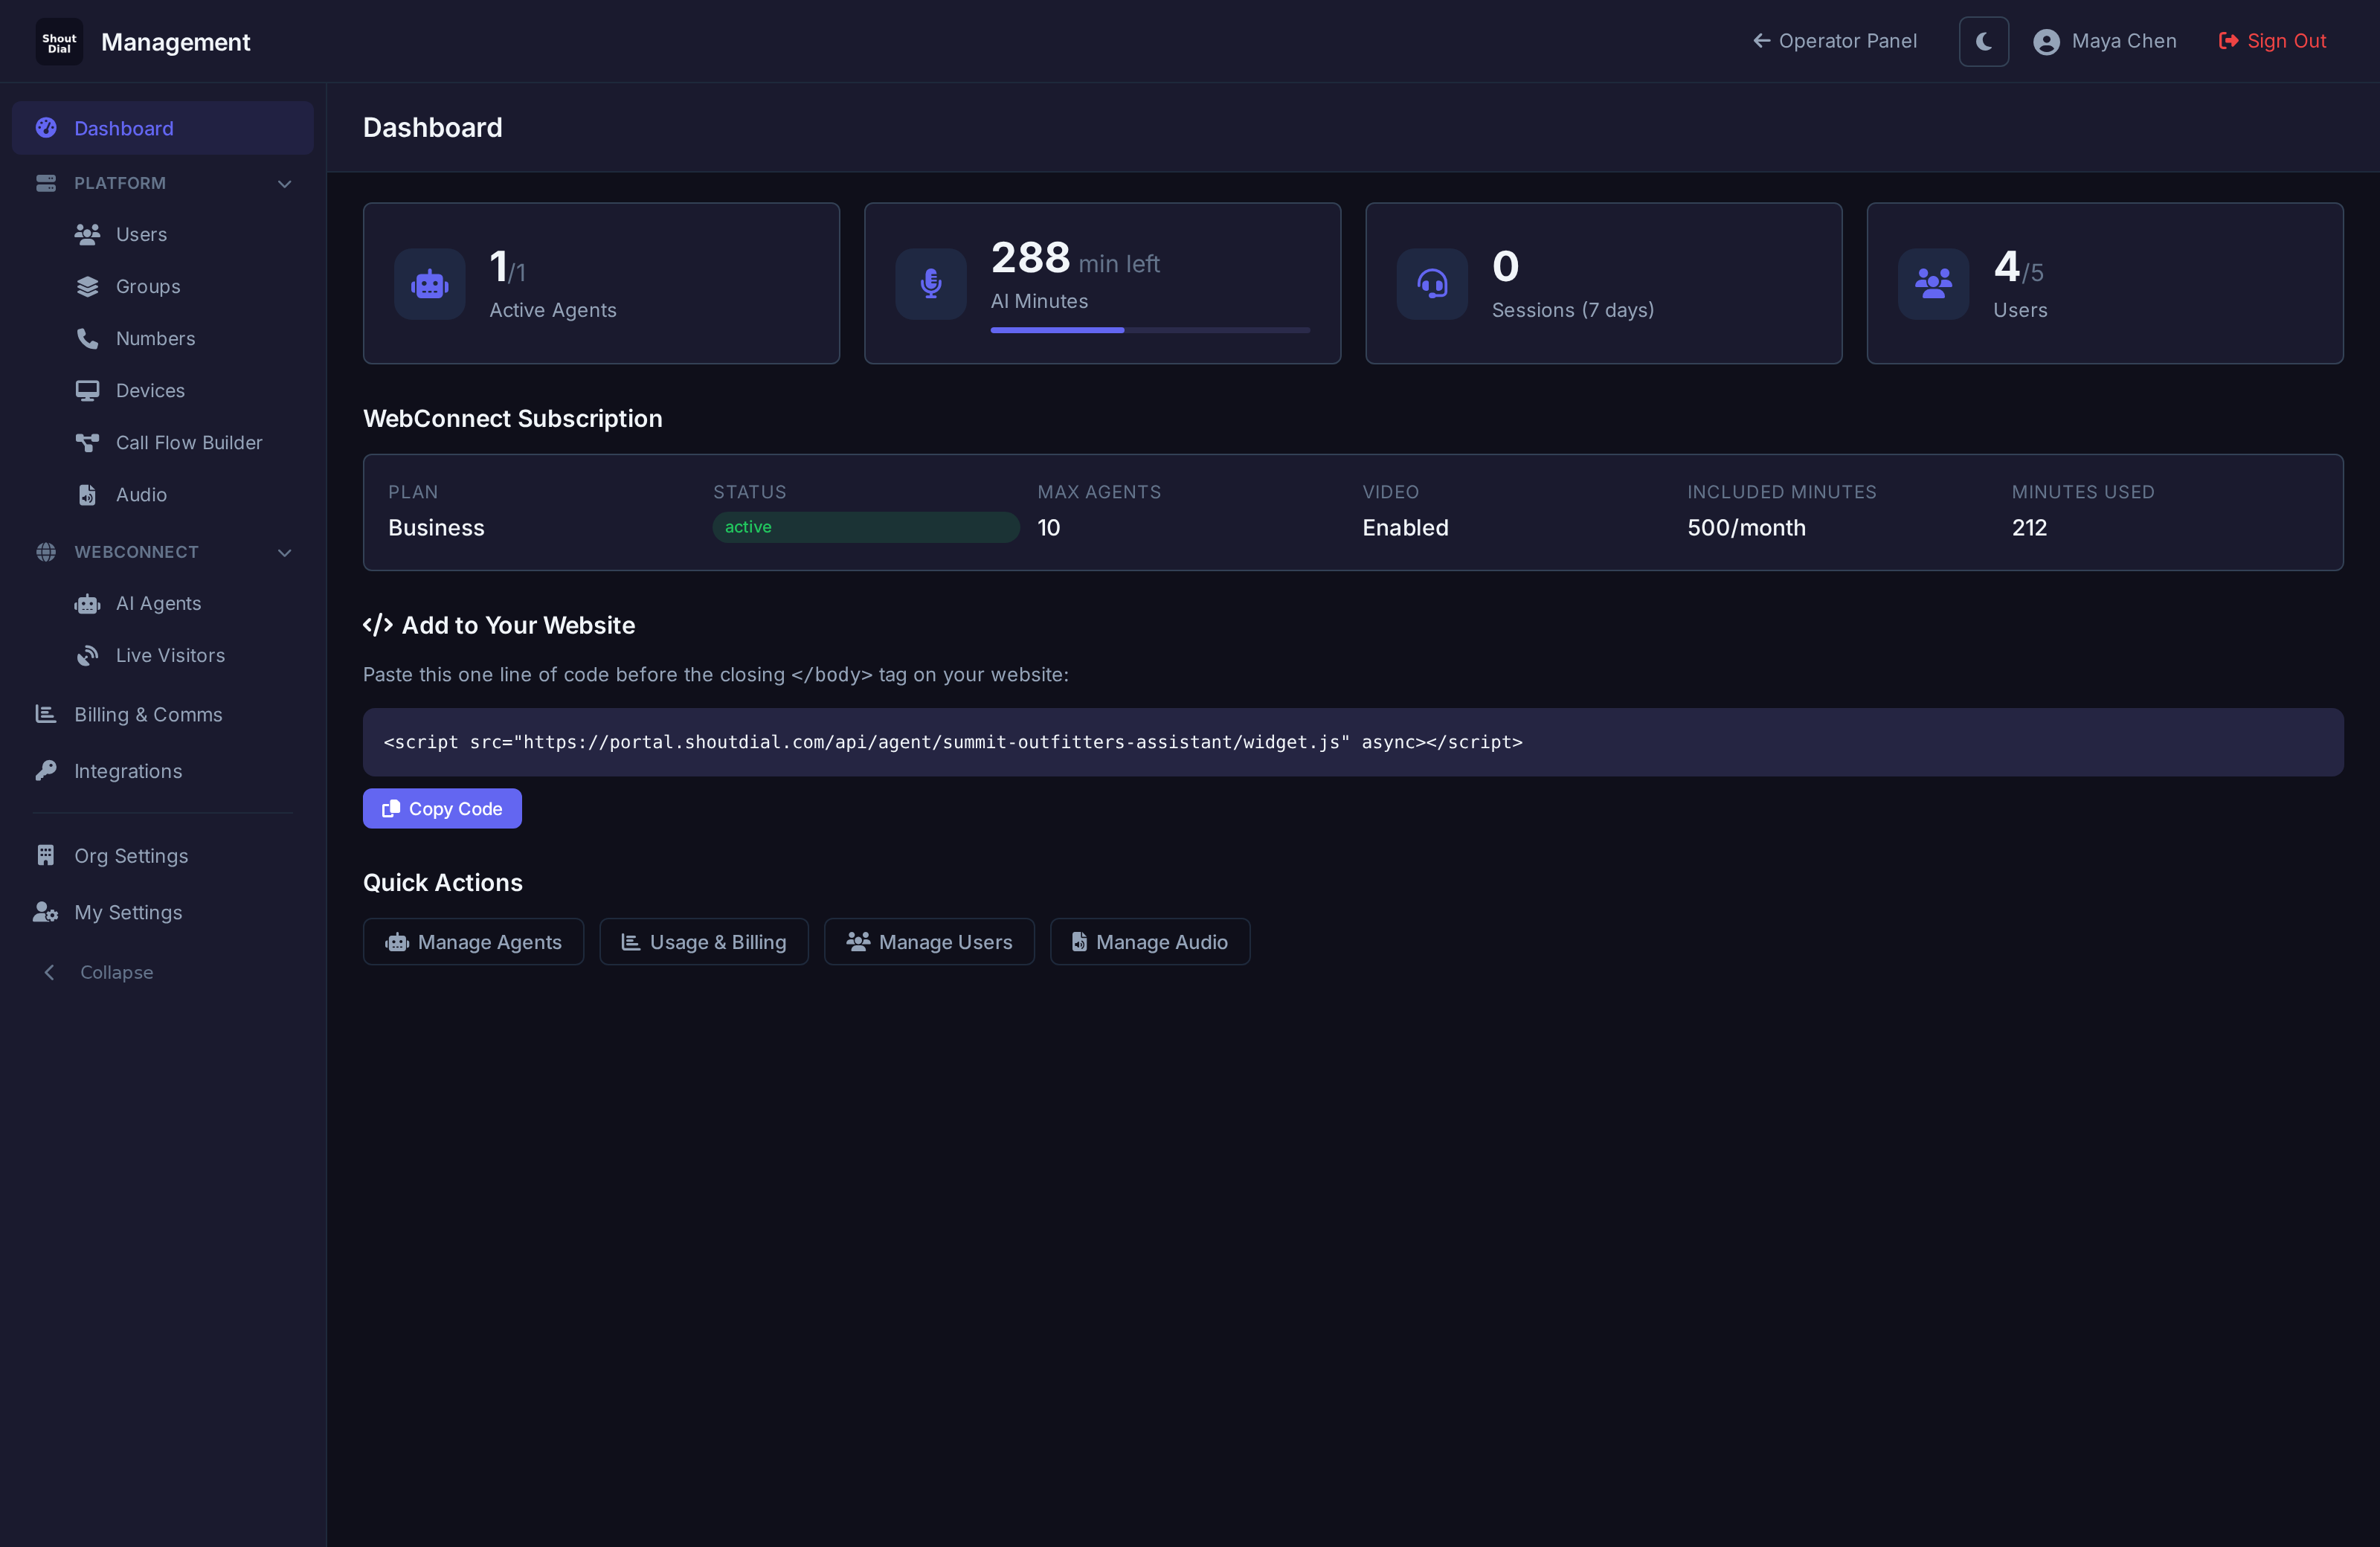This screenshot has width=2380, height=1547.
Task: Open the Usage & Billing quick action
Action: pos(704,942)
